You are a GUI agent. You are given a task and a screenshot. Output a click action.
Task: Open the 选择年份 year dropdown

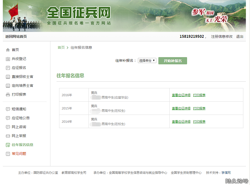(x=147, y=60)
